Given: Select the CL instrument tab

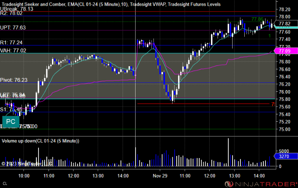Looking at the screenshot, I should click(5, 183).
